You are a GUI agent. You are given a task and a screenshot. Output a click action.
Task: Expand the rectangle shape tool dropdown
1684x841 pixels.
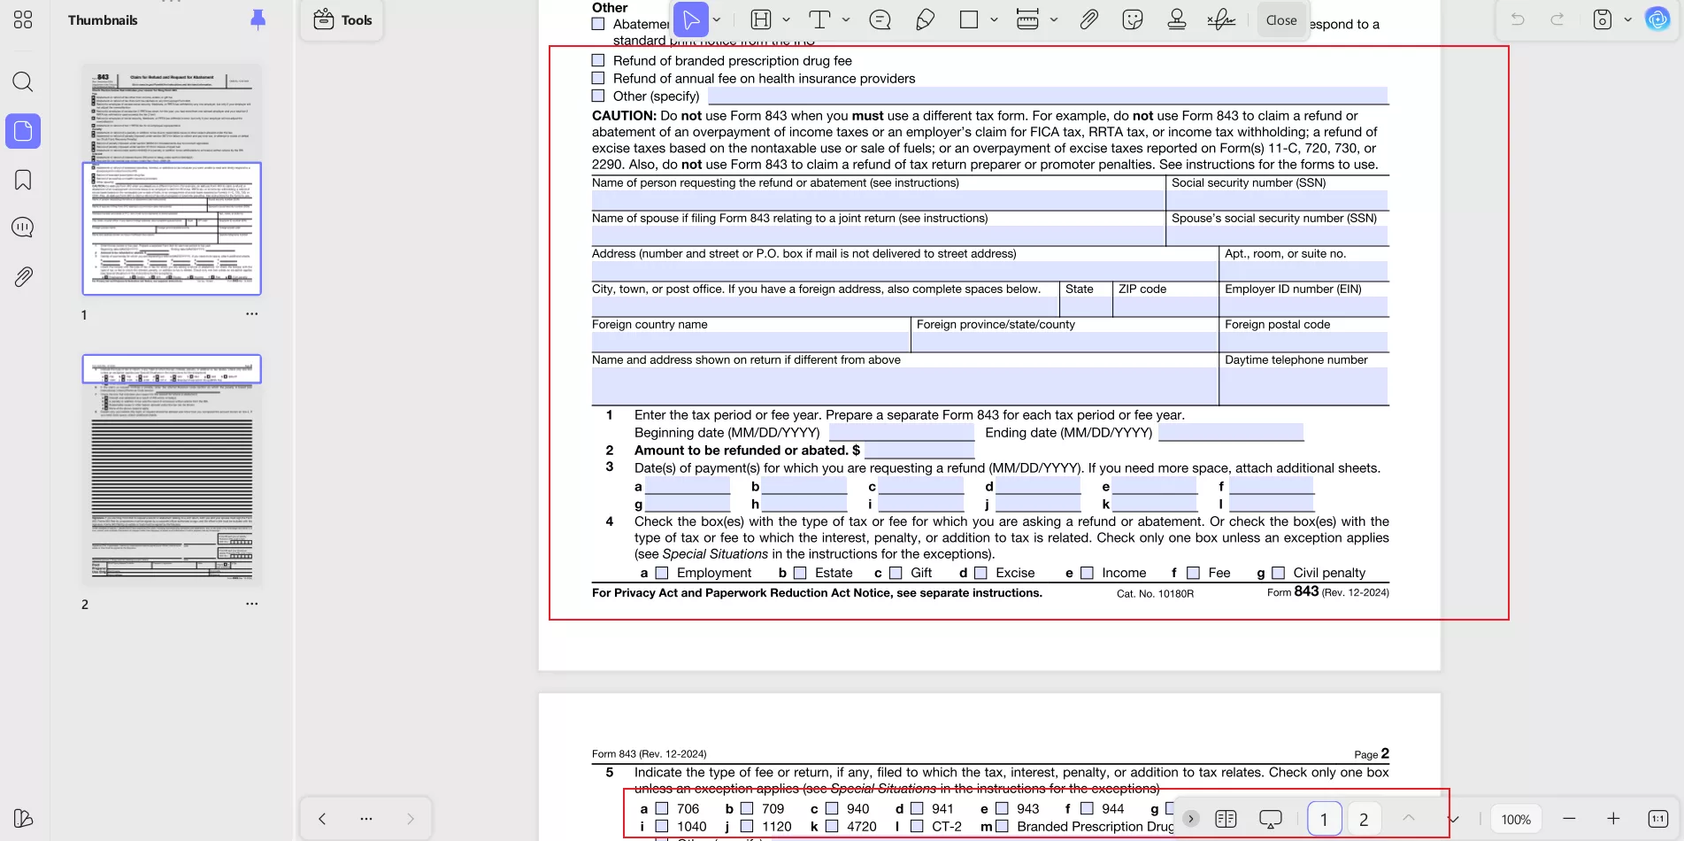point(994,19)
